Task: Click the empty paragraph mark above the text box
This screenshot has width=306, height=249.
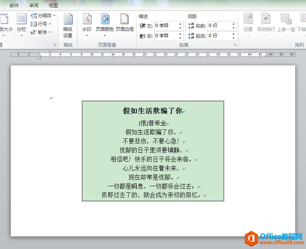Action: (x=51, y=98)
